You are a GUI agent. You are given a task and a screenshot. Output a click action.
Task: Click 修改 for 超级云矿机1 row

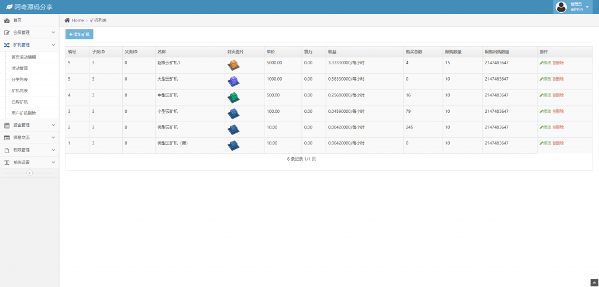(x=545, y=63)
